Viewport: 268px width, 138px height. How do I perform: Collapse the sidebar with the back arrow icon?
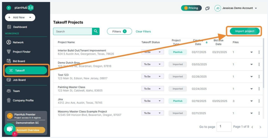pyautogui.click(x=9, y=8)
